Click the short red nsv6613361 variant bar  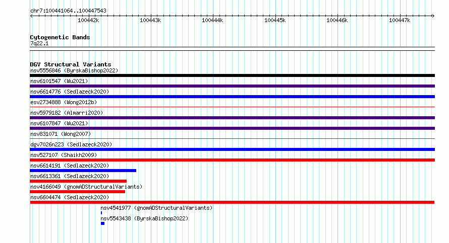(x=78, y=181)
